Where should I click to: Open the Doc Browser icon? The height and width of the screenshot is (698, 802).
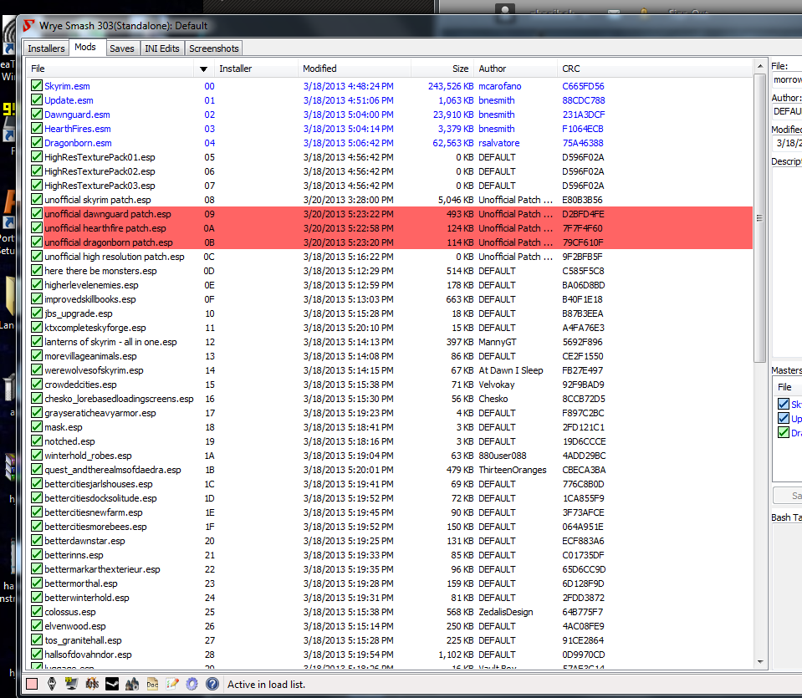[152, 684]
